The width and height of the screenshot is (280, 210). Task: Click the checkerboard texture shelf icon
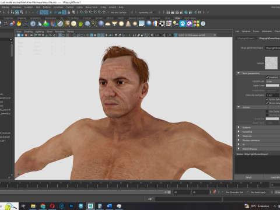coord(162,24)
